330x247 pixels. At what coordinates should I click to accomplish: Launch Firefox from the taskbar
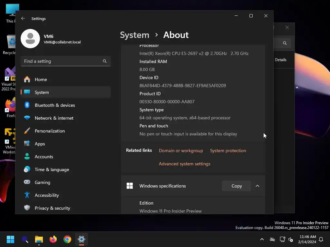(x=53, y=239)
